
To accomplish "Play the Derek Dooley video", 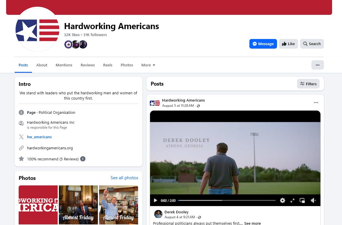I will pyautogui.click(x=155, y=200).
